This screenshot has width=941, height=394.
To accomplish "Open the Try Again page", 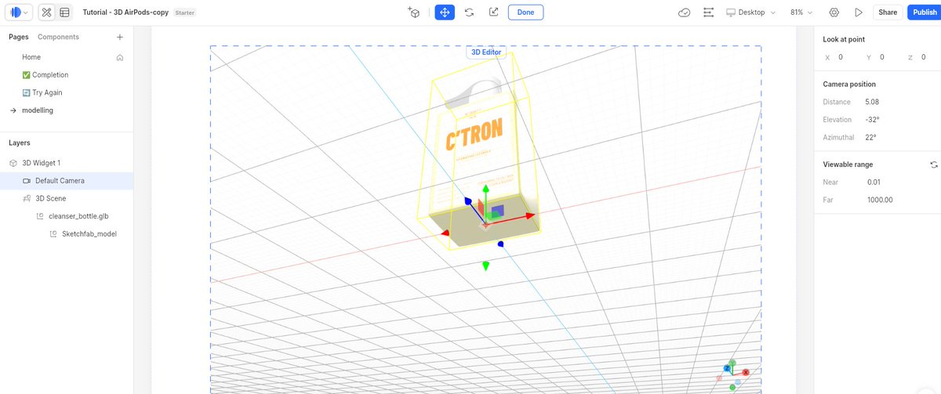I will [67, 92].
